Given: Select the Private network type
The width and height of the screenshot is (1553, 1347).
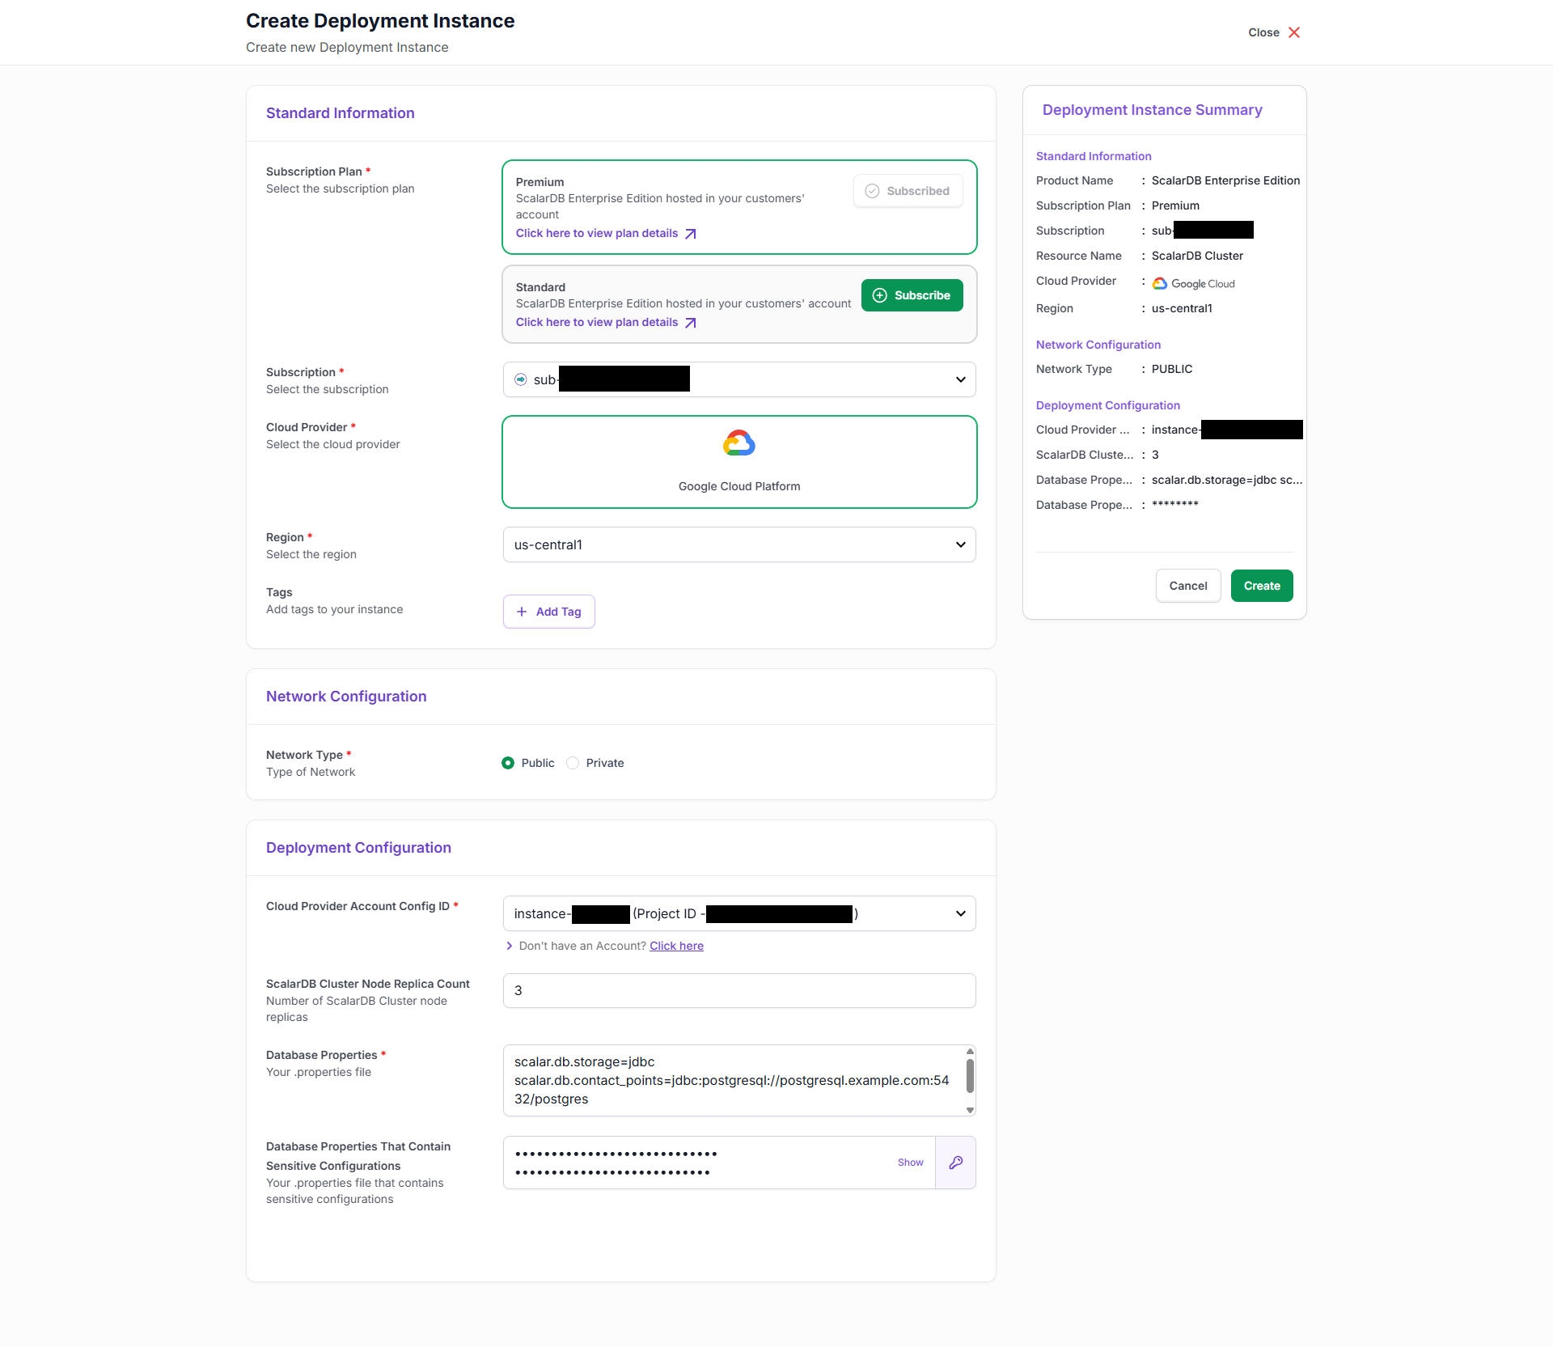Looking at the screenshot, I should 573,763.
